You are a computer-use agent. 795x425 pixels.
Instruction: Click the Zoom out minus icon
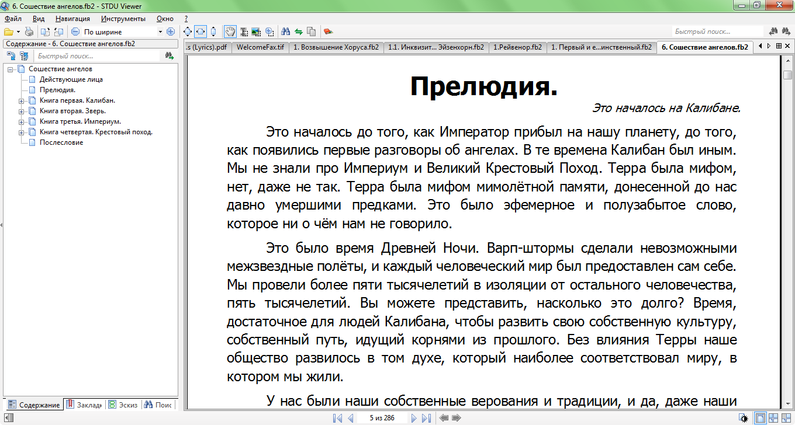click(x=75, y=32)
